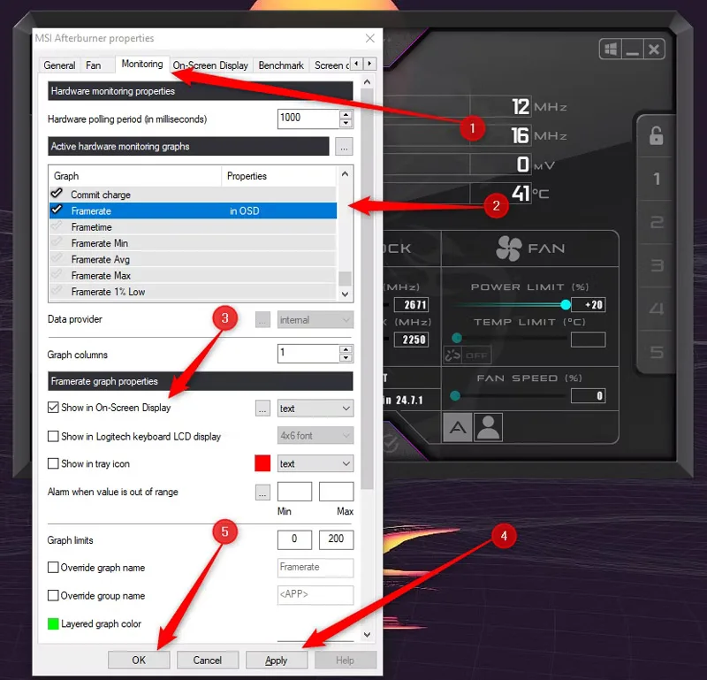
Task: Enable Show in Logitech keyboard LCD display
Action: click(x=53, y=436)
